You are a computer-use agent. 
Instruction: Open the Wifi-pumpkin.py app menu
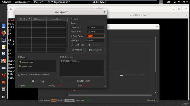click(x=59, y=2)
